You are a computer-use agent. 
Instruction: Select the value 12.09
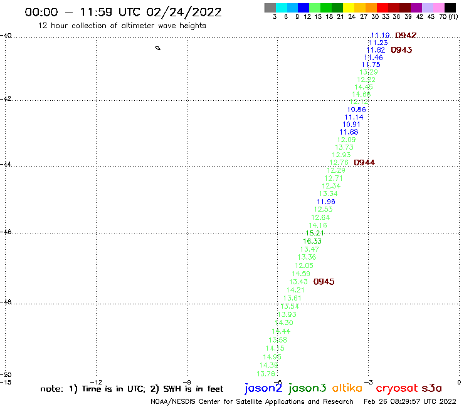[x=347, y=140]
